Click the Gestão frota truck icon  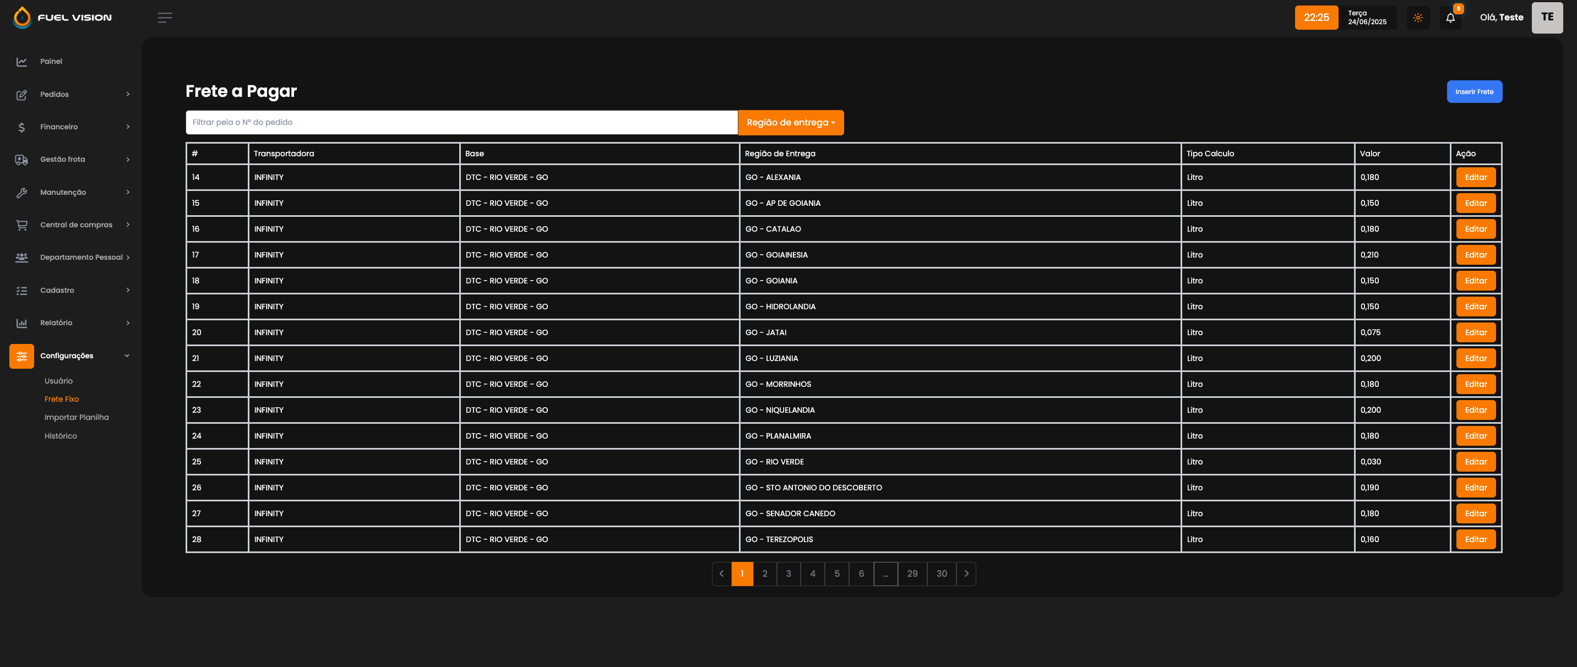22,160
